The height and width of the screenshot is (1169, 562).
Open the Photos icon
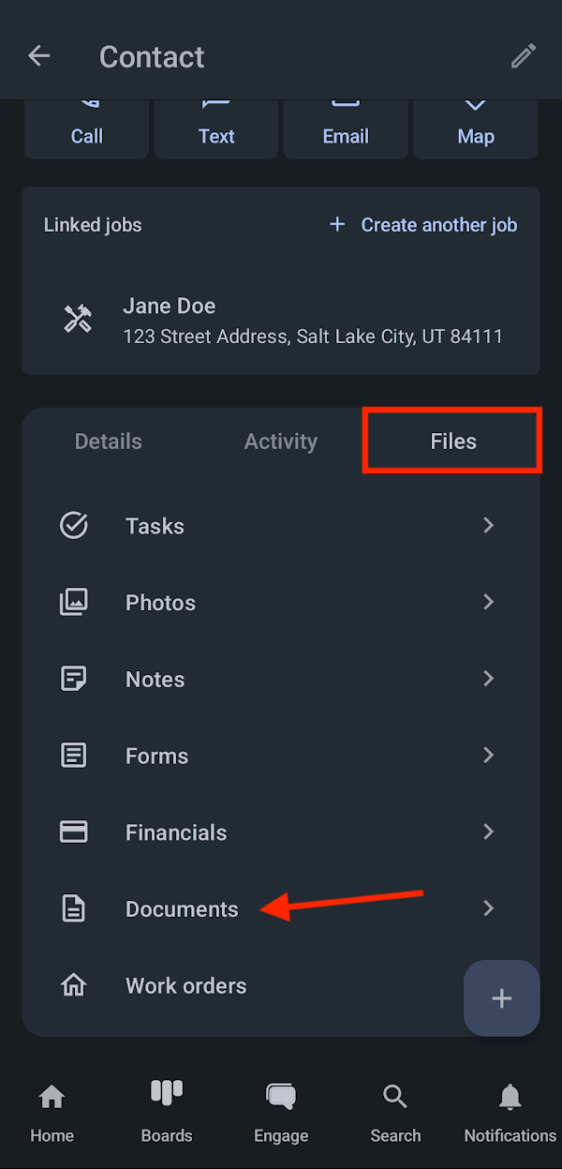tap(74, 602)
